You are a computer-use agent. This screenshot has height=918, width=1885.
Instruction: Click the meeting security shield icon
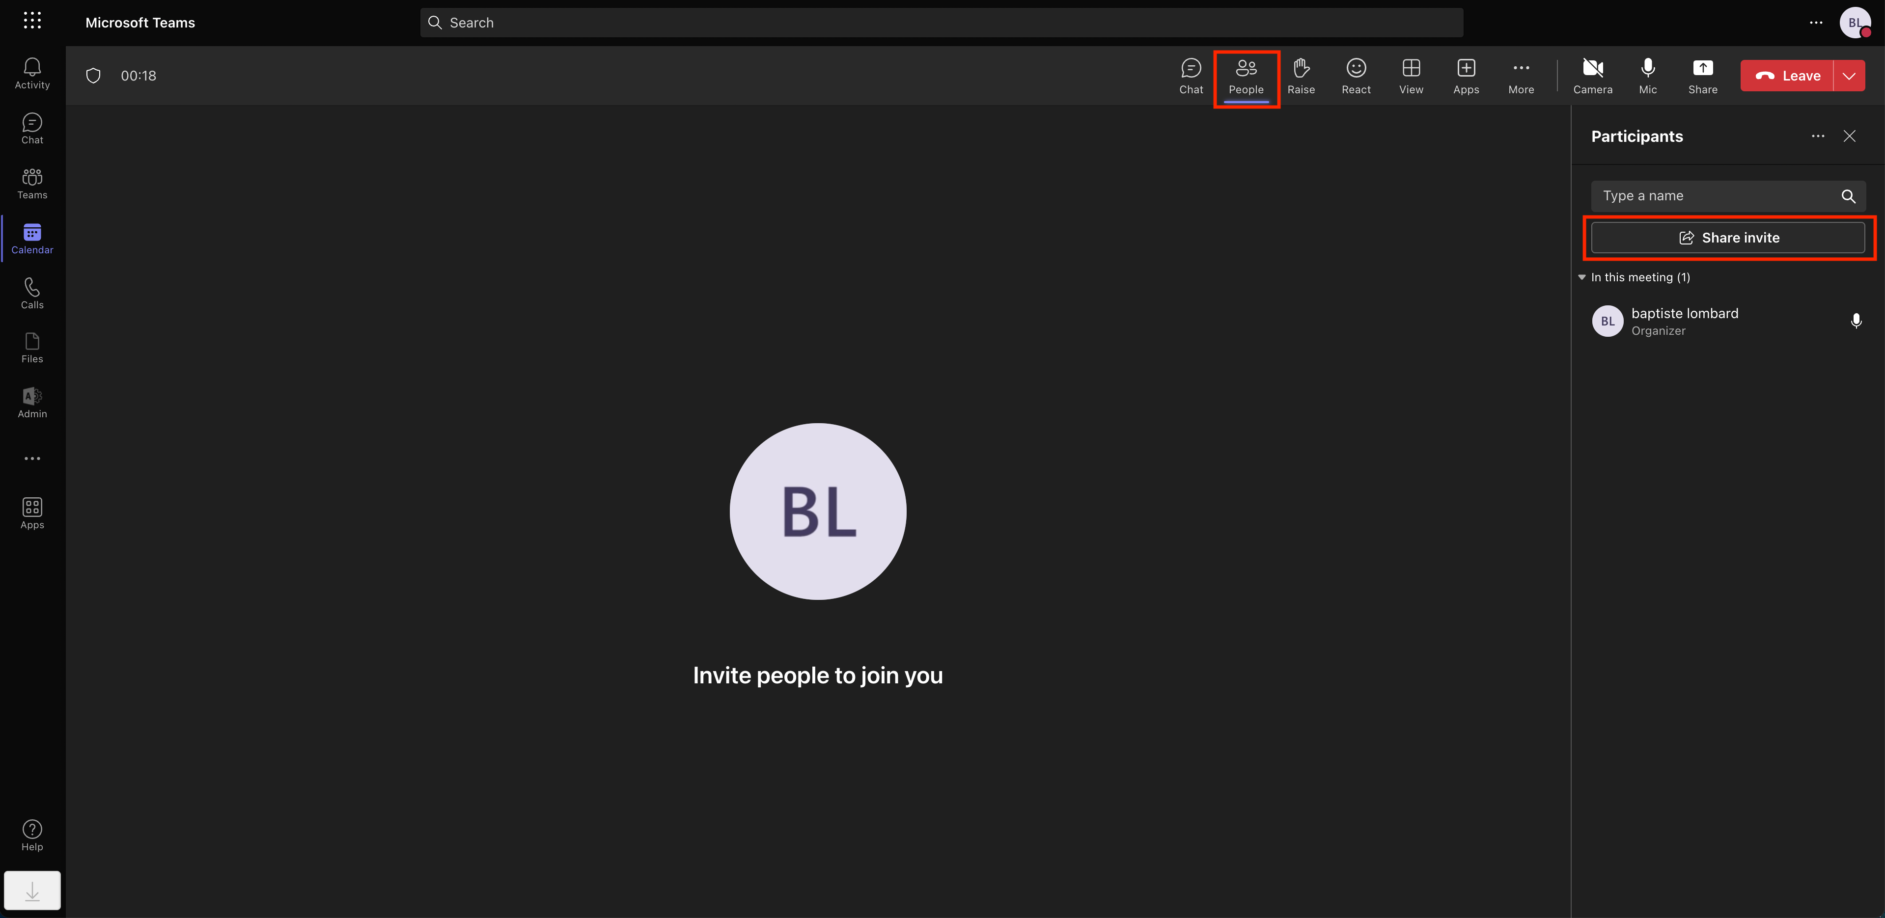click(x=93, y=75)
